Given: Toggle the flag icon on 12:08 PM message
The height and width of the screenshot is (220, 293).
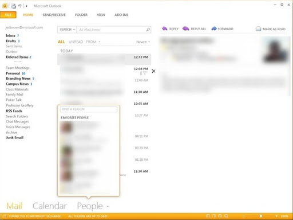Looking at the screenshot, I should (x=145, y=73).
